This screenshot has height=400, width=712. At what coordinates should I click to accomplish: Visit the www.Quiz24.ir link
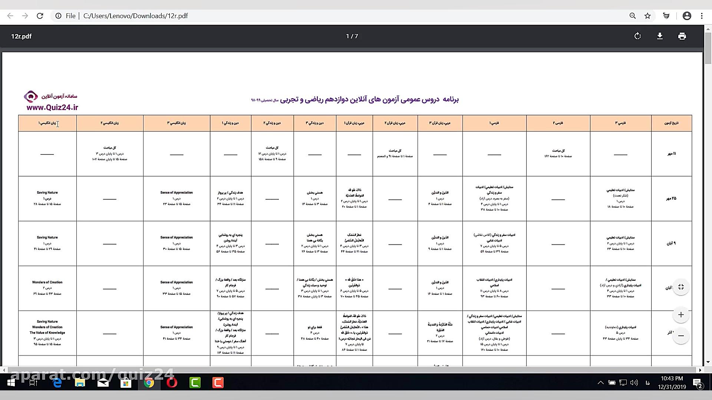[x=52, y=108]
